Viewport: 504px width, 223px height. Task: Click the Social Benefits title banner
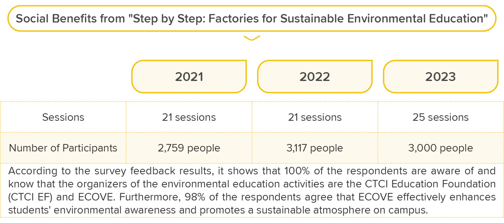252,18
